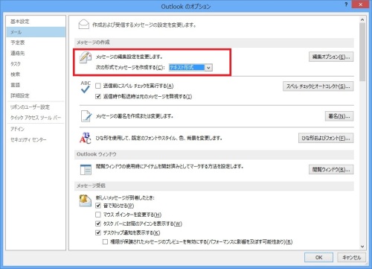372x269 pixels.
Task: Click the vertical scrollbar thumb
Action: (x=362, y=52)
